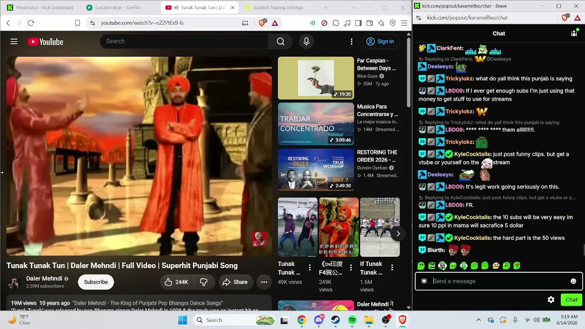585x329 pixels.
Task: Go back in the YouTube browser window
Action: tap(8, 23)
